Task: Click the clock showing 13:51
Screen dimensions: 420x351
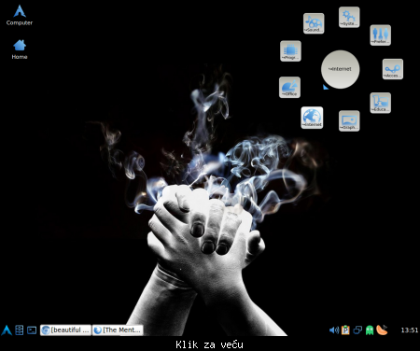Action: (x=409, y=330)
